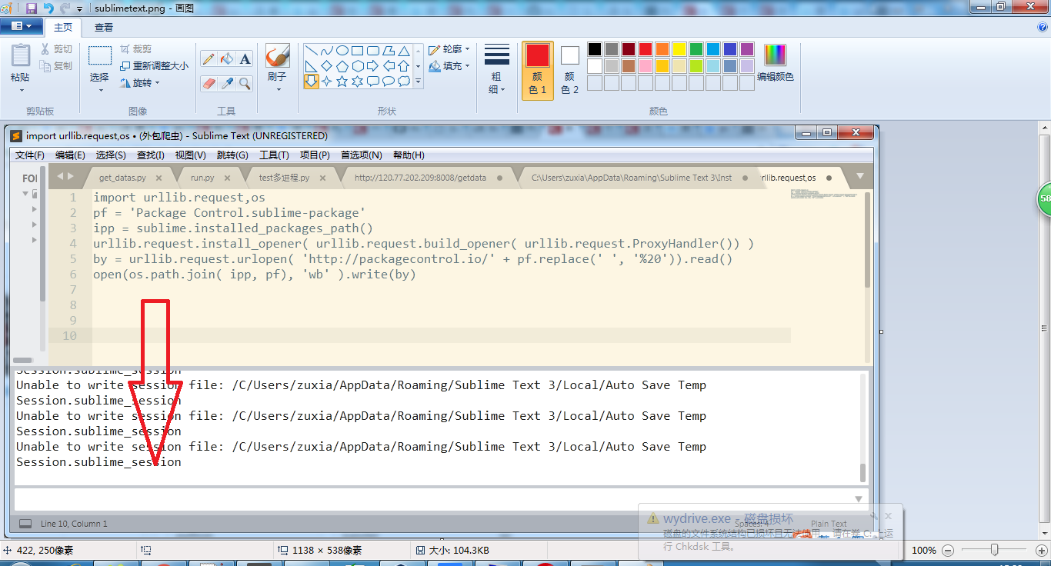Choose the Rectangle shape
Image resolution: width=1051 pixels, height=566 pixels.
(358, 51)
